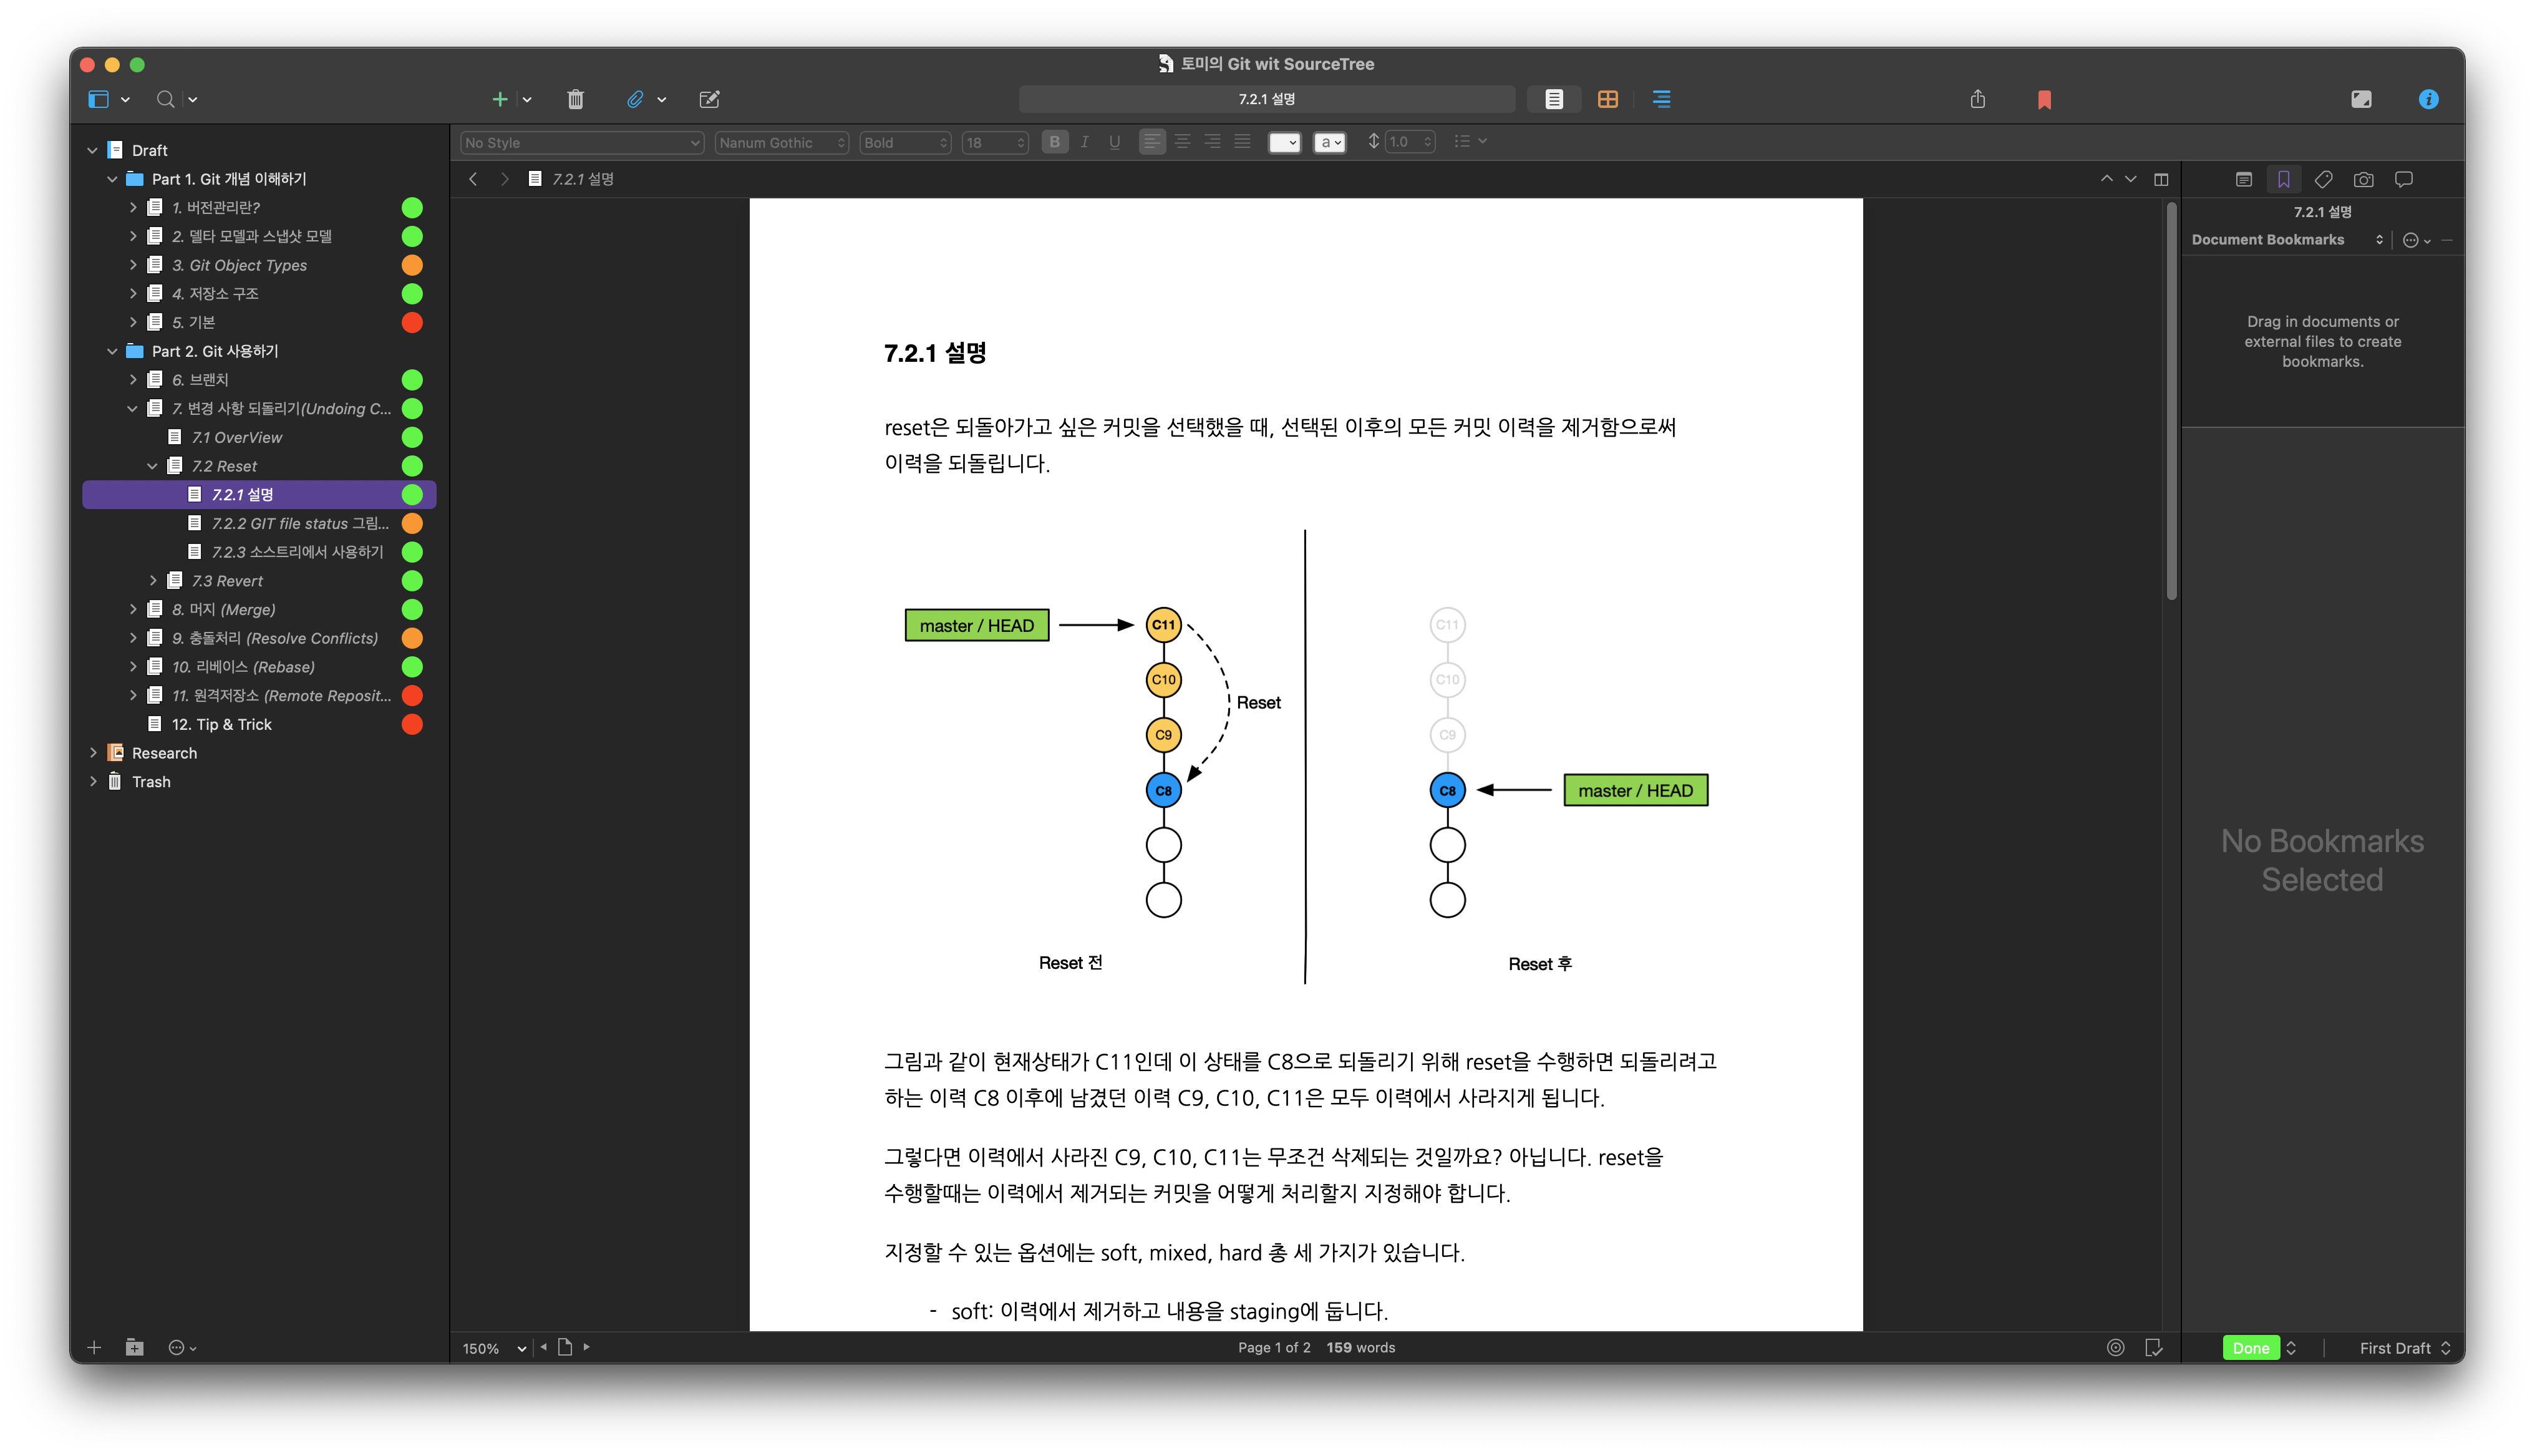Image resolution: width=2535 pixels, height=1456 pixels.
Task: Open the search magnifier icon
Action: pos(166,99)
